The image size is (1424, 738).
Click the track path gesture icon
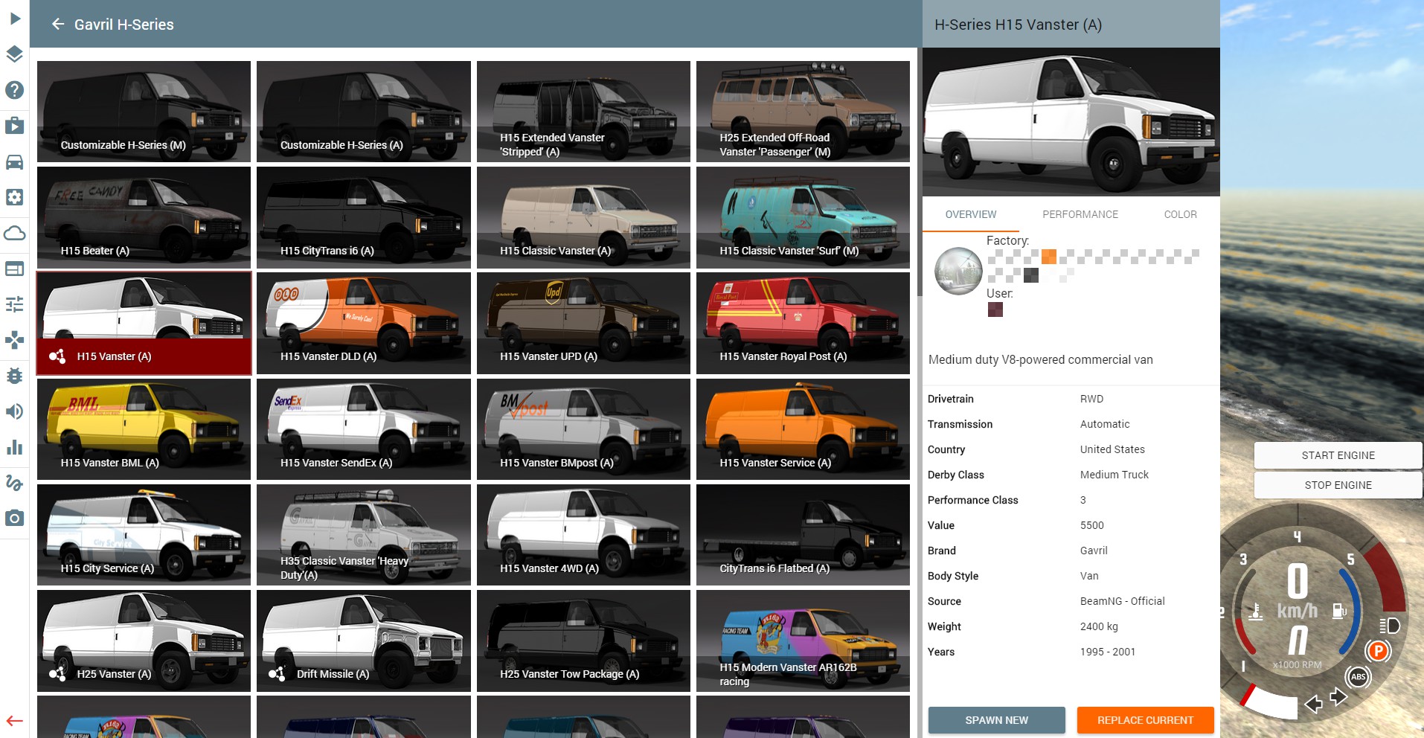click(x=14, y=483)
